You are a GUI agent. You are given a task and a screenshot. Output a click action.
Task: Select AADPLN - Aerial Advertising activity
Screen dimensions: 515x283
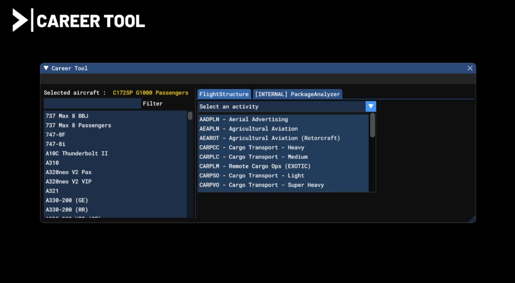[243, 119]
